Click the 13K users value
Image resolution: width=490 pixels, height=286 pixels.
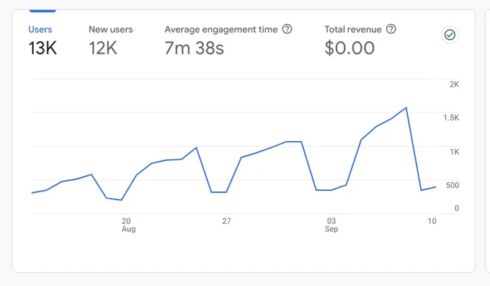click(43, 48)
